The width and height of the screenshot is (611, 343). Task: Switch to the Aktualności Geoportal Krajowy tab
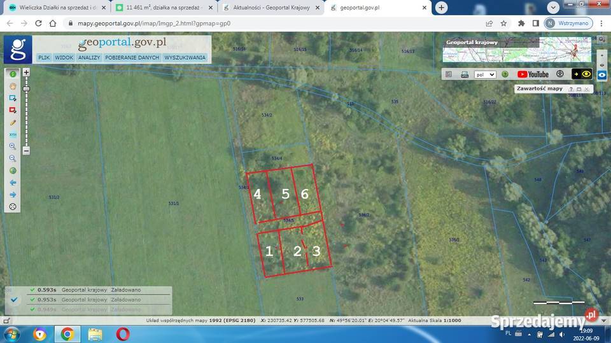pos(267,8)
